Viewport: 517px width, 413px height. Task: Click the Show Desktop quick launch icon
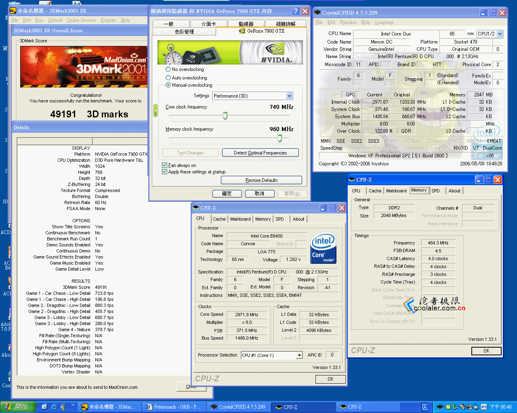coord(44,407)
